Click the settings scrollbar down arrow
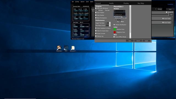Screen dimensions: 176x99 tap(130, 38)
